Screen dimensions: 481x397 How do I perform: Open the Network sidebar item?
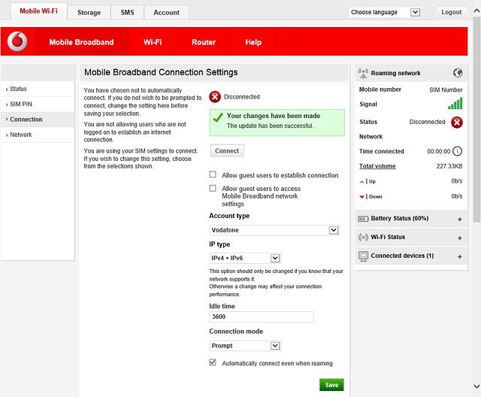click(x=38, y=135)
